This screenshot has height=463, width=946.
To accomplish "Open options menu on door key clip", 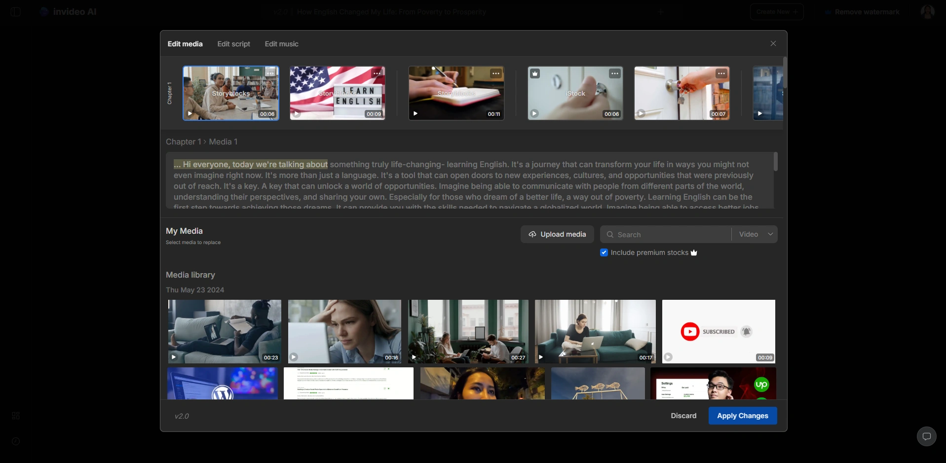I will pos(721,73).
